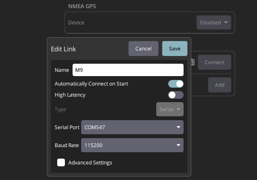Click the trash icon beside Connect
The width and height of the screenshot is (257, 180).
193,62
